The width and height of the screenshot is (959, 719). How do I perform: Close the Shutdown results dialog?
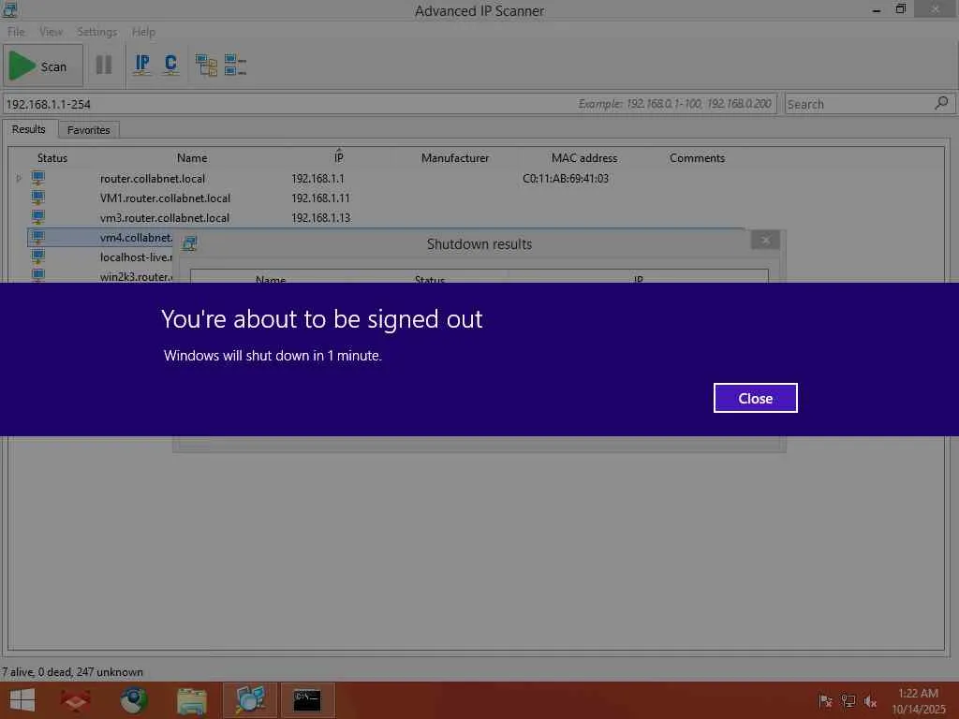coord(765,240)
